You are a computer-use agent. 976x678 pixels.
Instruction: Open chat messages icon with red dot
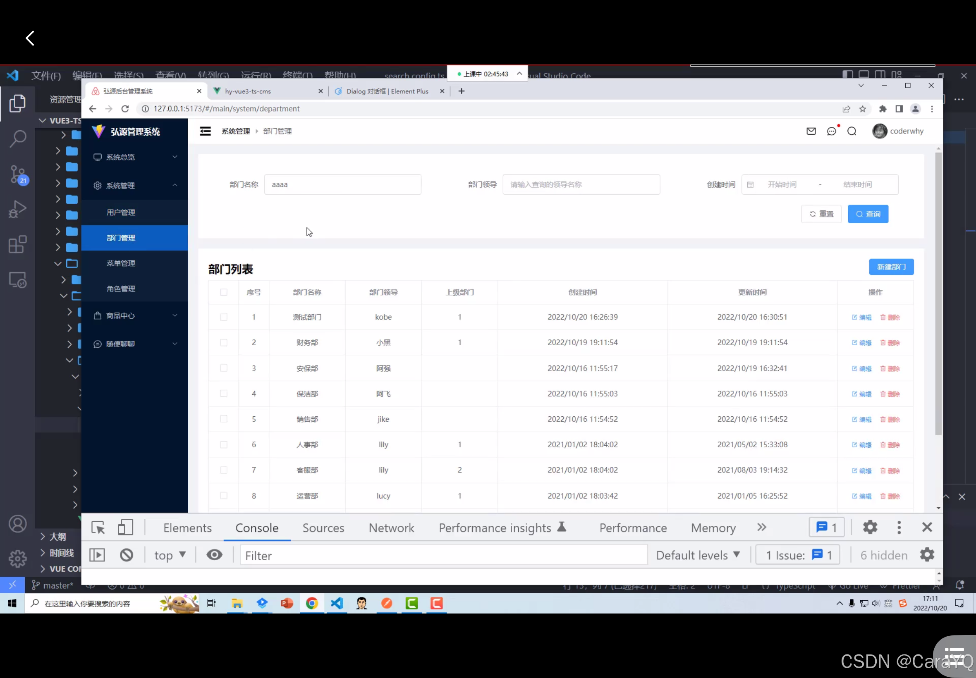point(832,131)
